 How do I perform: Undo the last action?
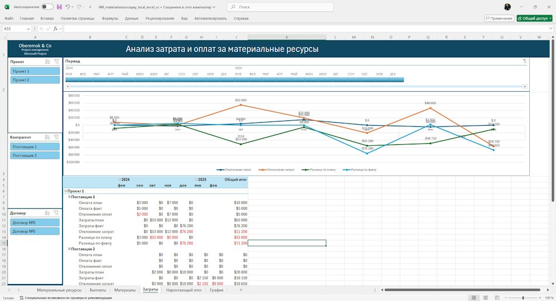[x=68, y=7]
